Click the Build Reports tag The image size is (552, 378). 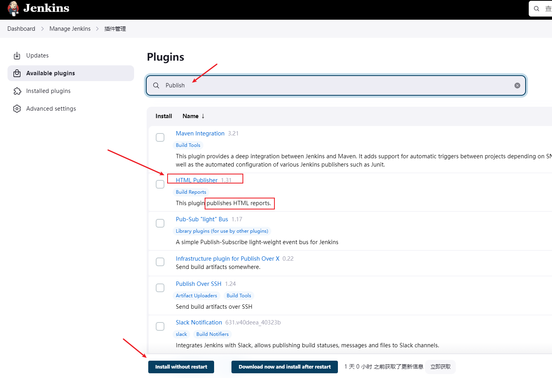click(191, 192)
